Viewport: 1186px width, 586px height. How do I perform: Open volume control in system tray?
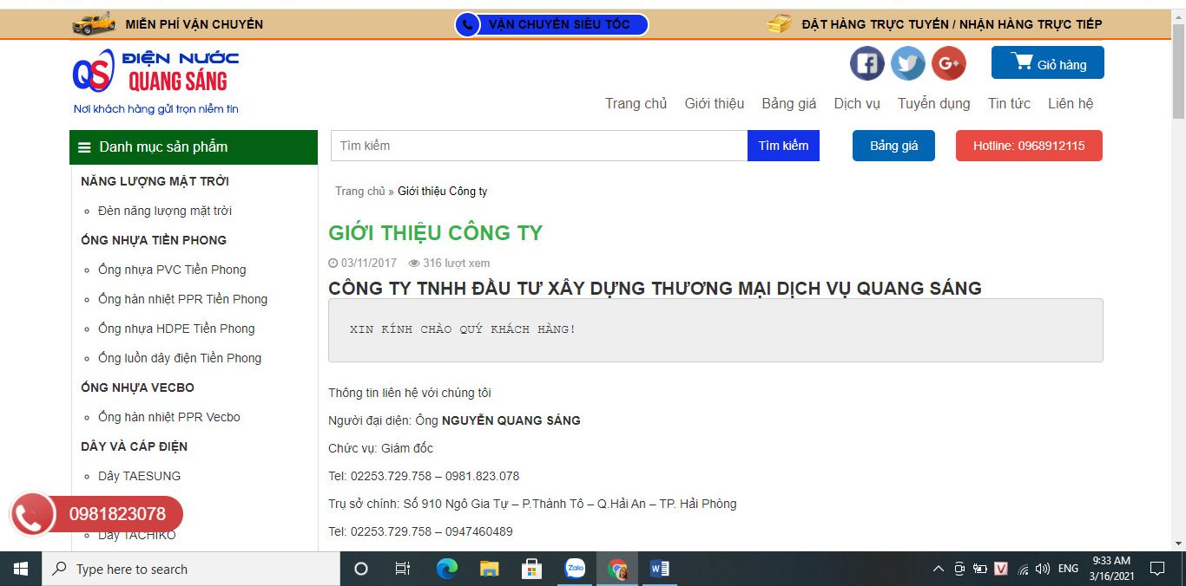pos(1043,570)
